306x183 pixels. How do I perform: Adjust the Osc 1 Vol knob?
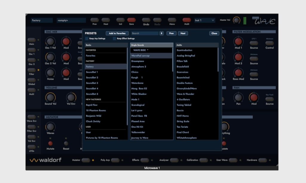[50, 41]
